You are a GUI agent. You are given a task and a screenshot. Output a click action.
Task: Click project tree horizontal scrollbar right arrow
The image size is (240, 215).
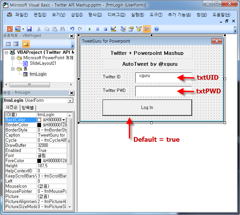71,85
